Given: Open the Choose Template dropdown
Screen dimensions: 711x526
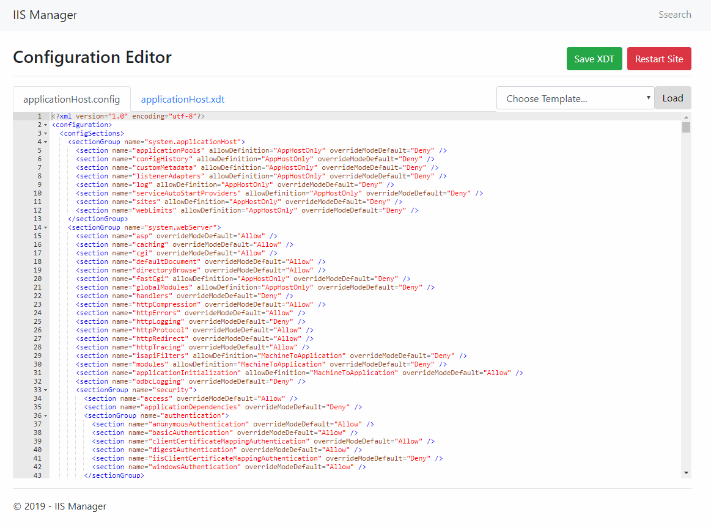Looking at the screenshot, I should (575, 98).
